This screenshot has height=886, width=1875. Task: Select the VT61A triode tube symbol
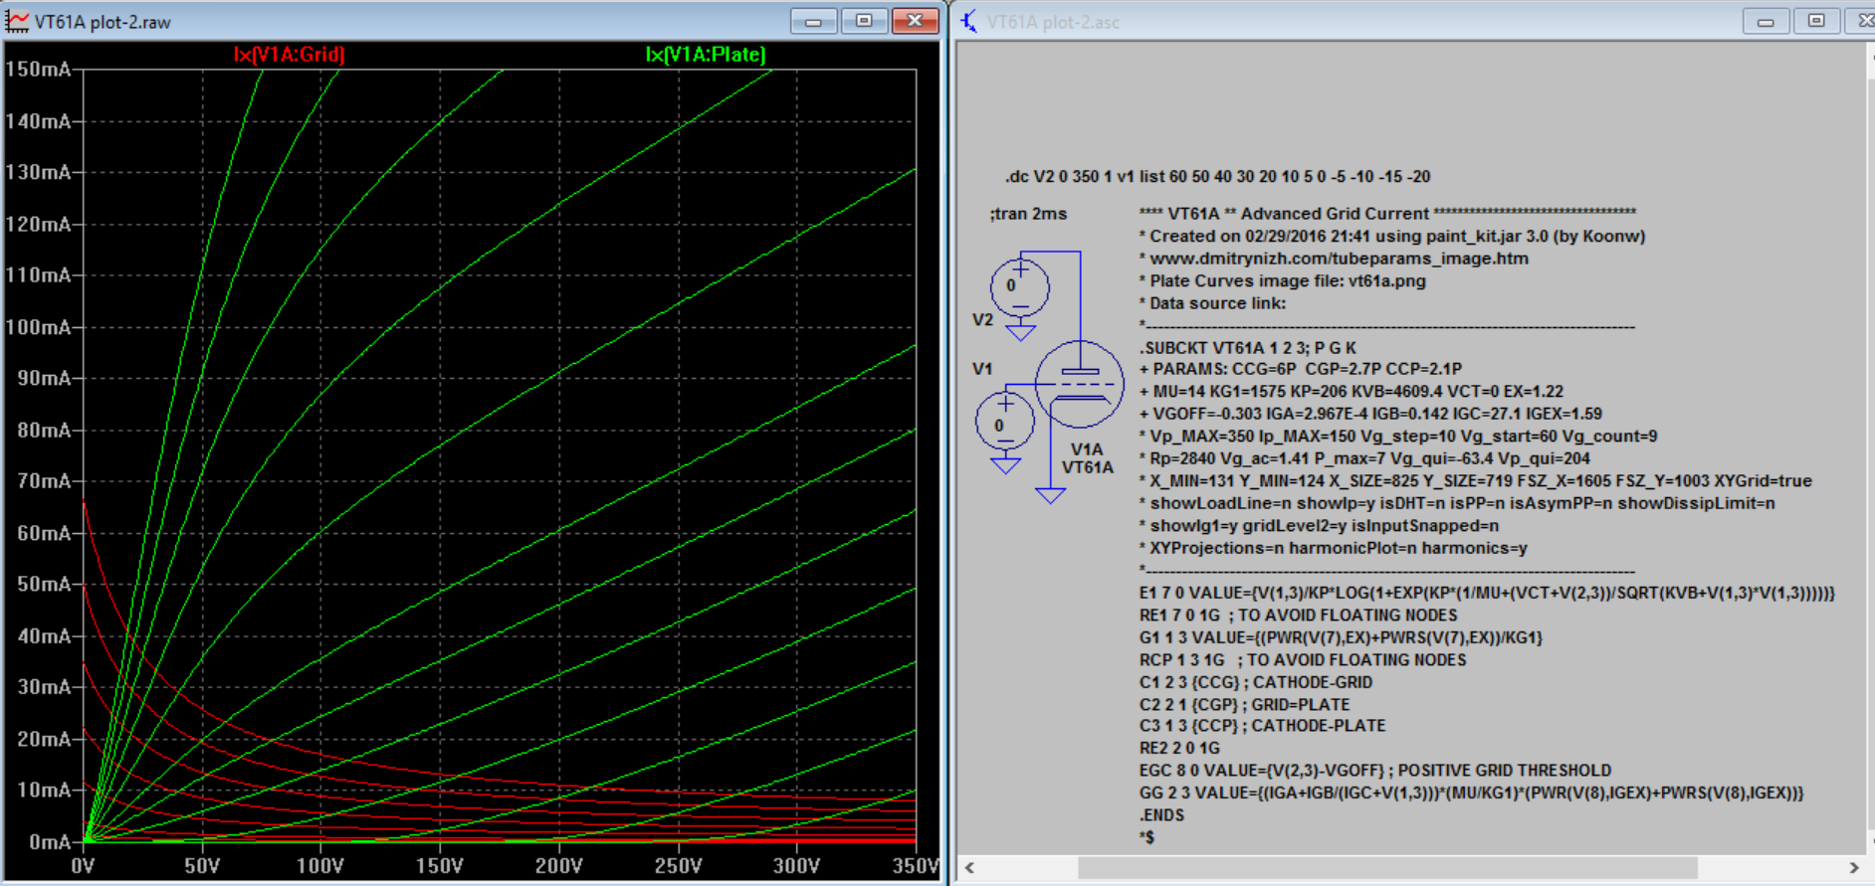1079,384
